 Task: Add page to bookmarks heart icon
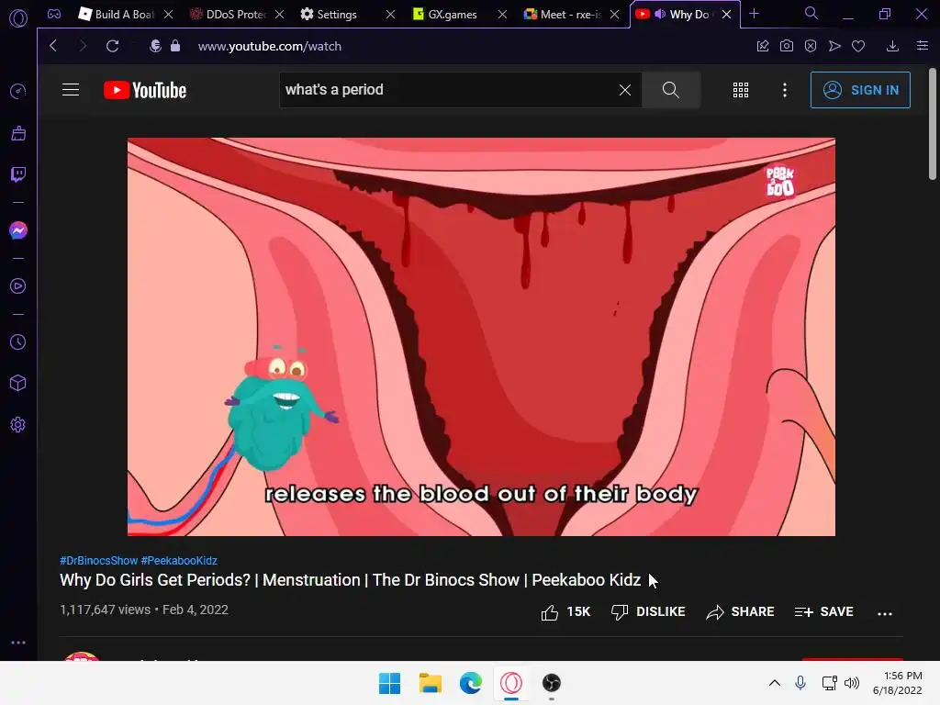858,46
